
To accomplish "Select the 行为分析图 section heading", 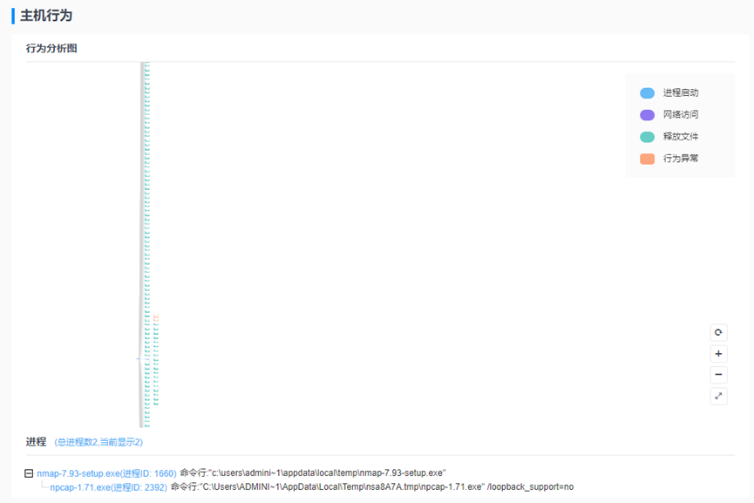I will point(51,48).
